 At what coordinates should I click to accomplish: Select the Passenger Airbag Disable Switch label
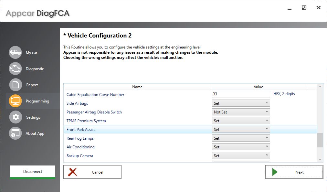[94, 112]
